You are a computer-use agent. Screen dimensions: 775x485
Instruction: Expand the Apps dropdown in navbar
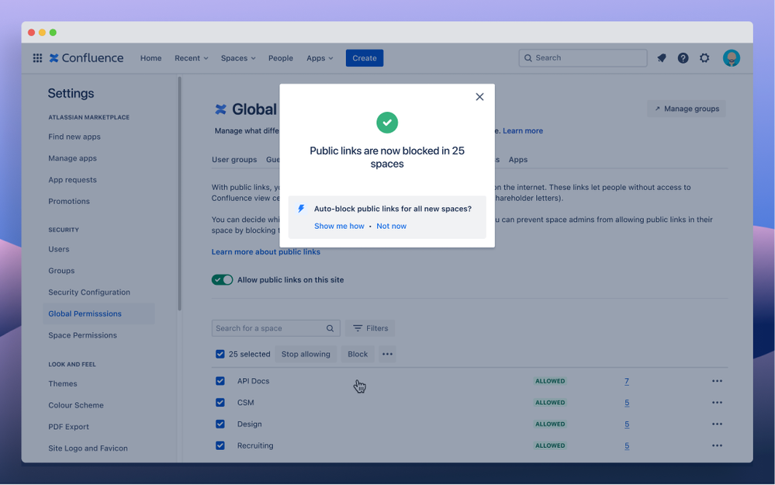coord(320,58)
